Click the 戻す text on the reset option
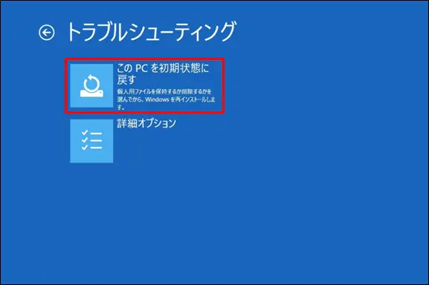The image size is (429, 285). [126, 79]
